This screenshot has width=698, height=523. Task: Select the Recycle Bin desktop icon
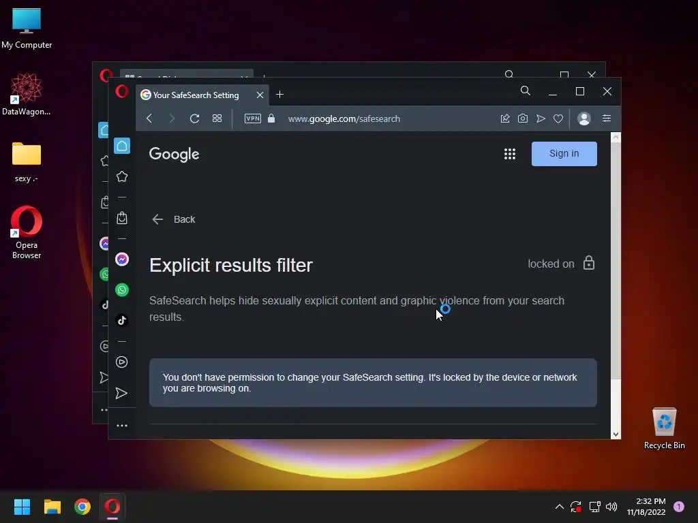pos(664,428)
